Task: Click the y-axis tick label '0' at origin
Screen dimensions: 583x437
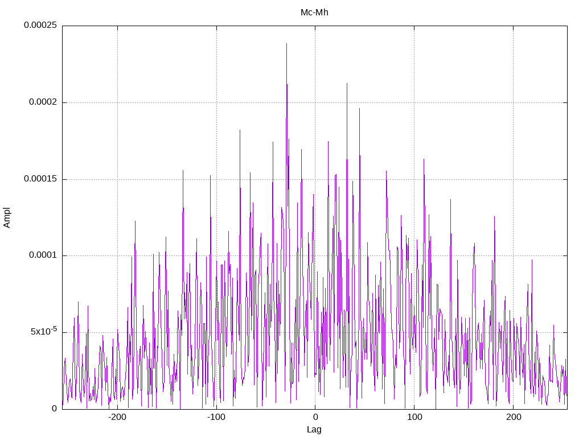Action: coord(54,409)
